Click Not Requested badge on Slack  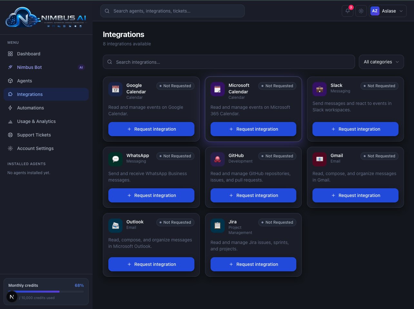[x=379, y=86]
